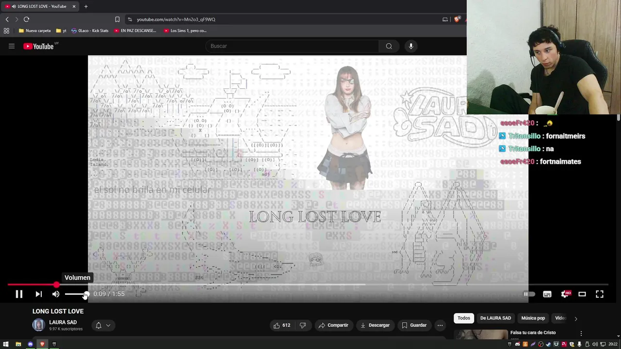Open File Explorer from taskbar

pyautogui.click(x=18, y=344)
